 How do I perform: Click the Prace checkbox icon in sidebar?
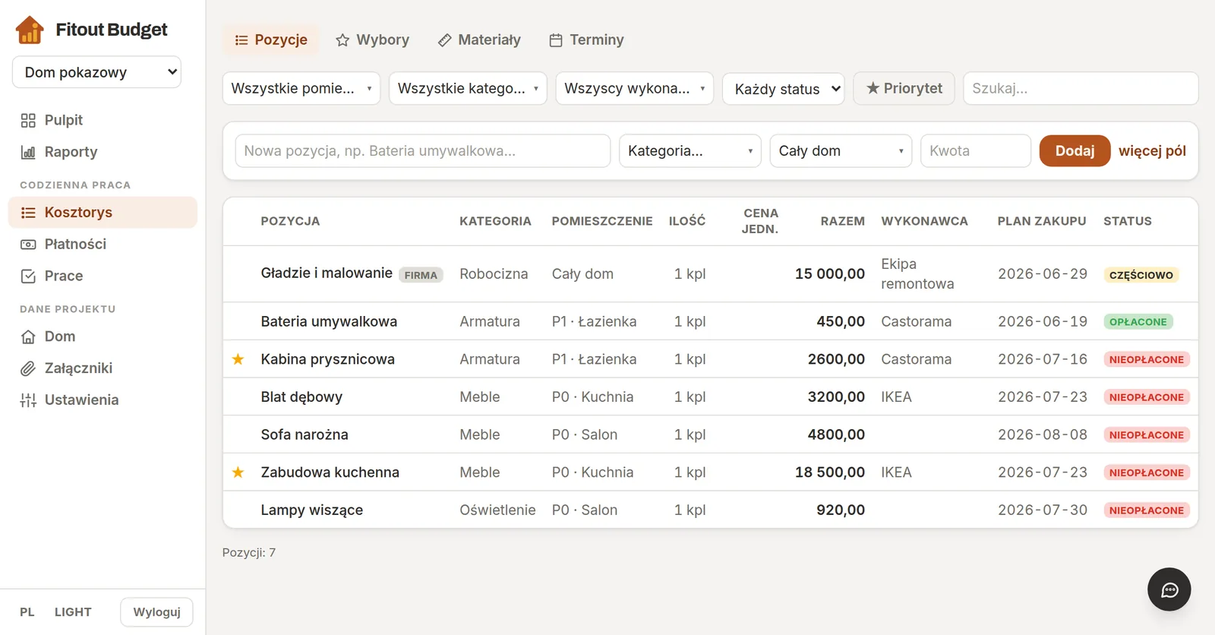28,276
